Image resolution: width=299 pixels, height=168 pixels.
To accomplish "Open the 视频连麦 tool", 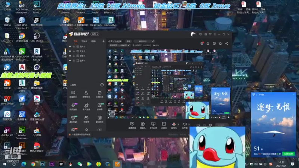I will pos(73,107).
